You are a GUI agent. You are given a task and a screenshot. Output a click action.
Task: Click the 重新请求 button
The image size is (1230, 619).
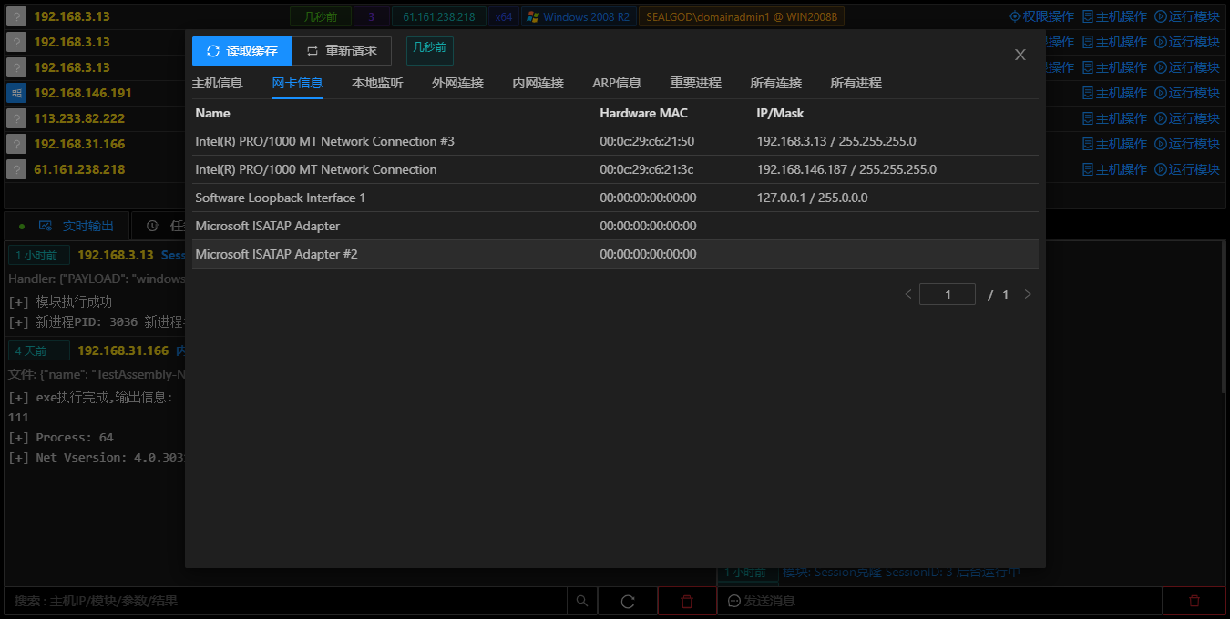(342, 51)
